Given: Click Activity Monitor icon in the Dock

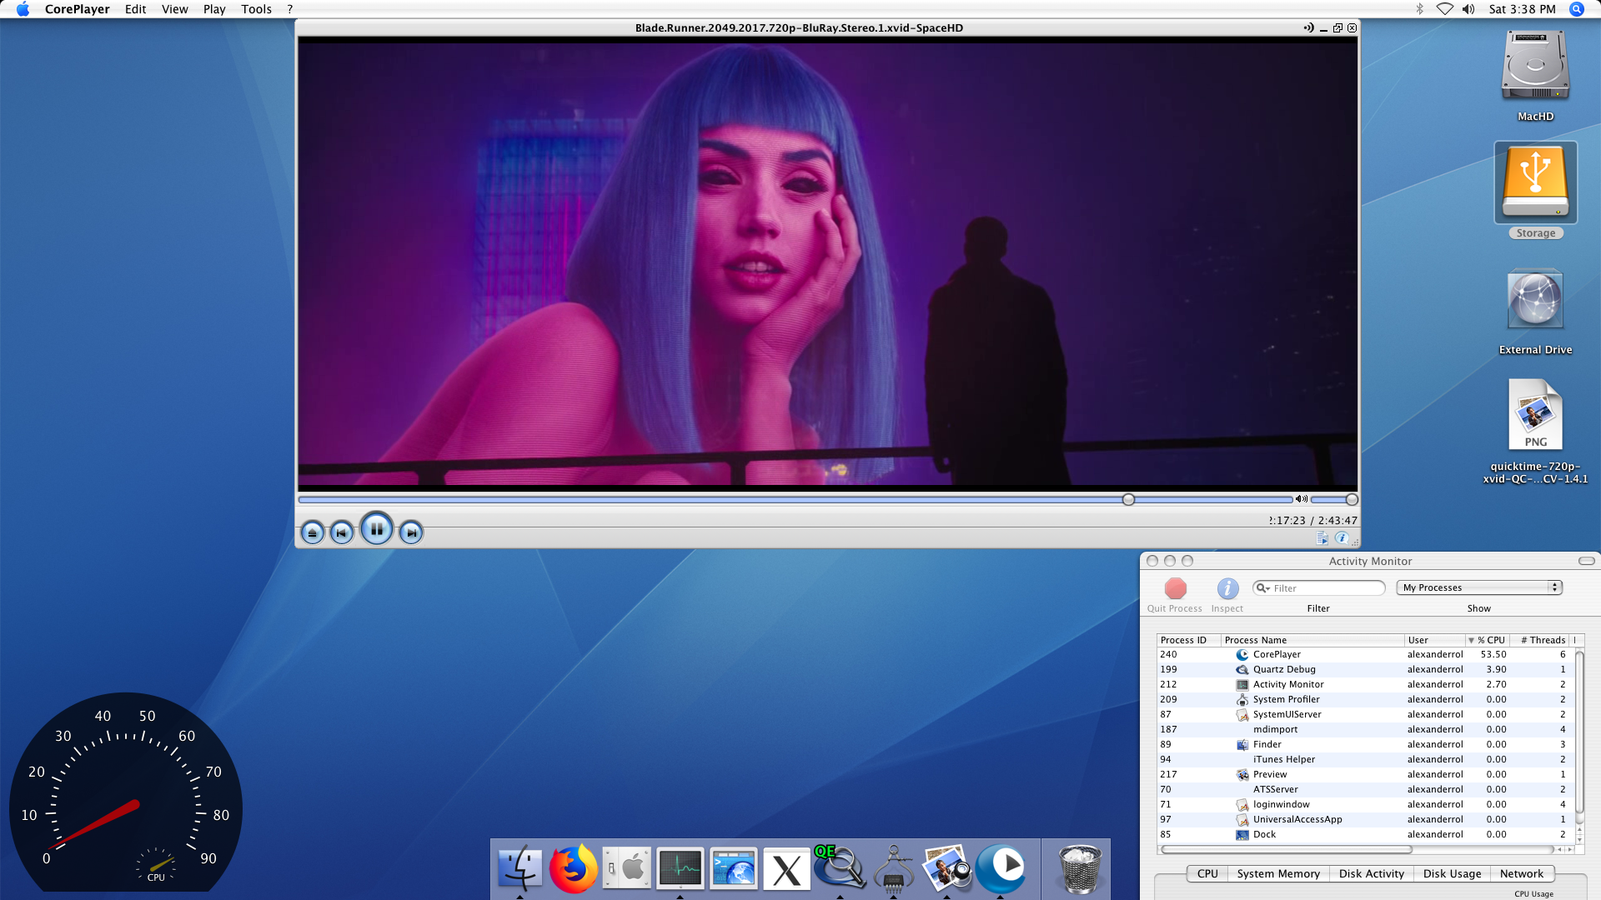Looking at the screenshot, I should point(680,869).
